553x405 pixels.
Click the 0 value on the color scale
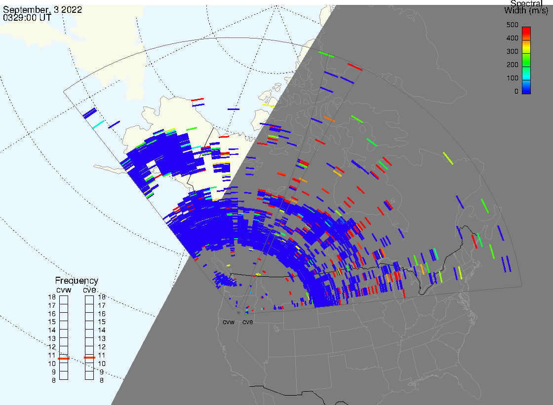click(516, 92)
